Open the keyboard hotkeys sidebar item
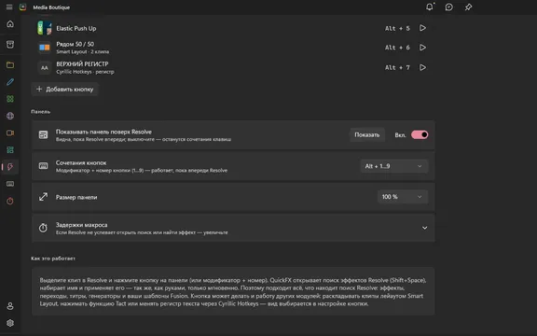Image resolution: width=537 pixels, height=336 pixels. pyautogui.click(x=10, y=184)
